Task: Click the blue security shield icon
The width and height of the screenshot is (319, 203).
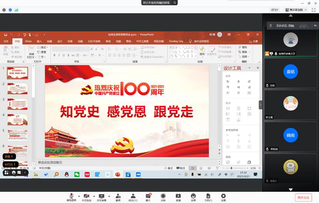Action: pos(10,10)
